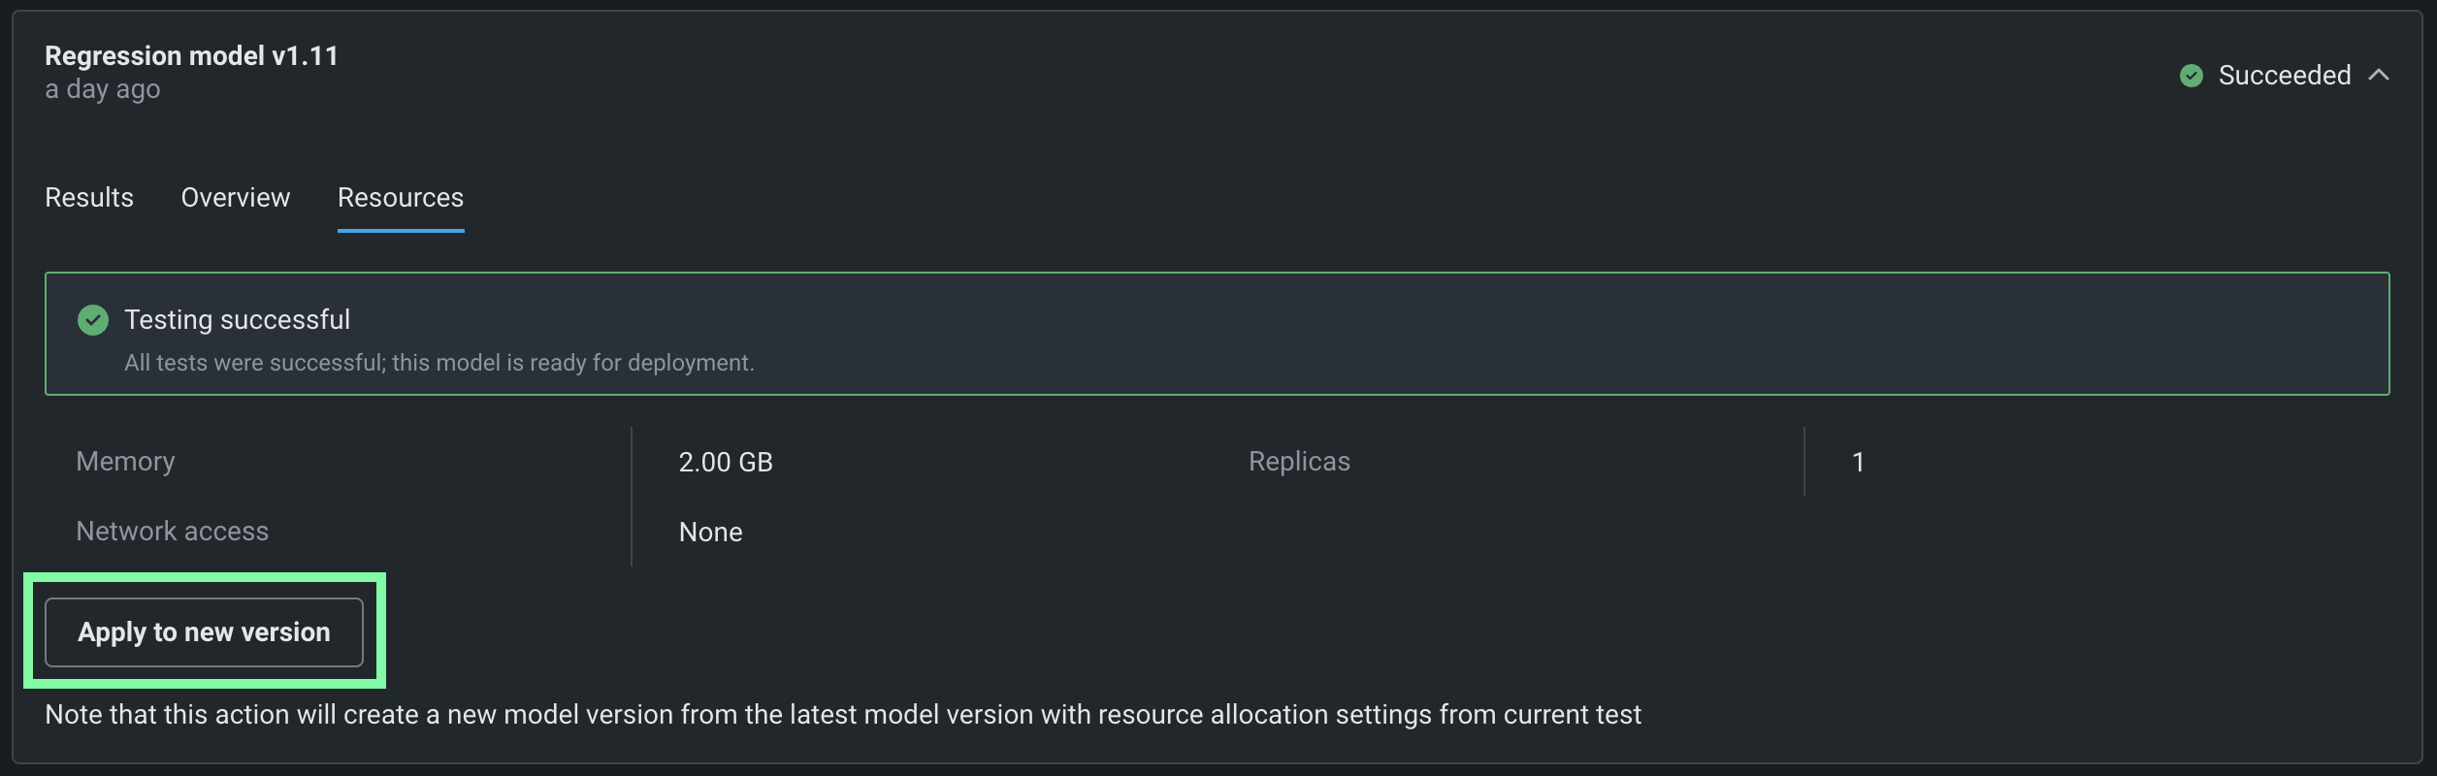This screenshot has width=2437, height=776.
Task: Click the note about creating new model version
Action: 842,715
